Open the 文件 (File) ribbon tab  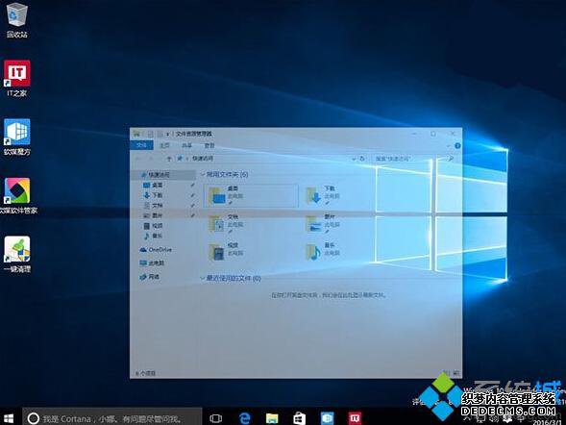141,145
